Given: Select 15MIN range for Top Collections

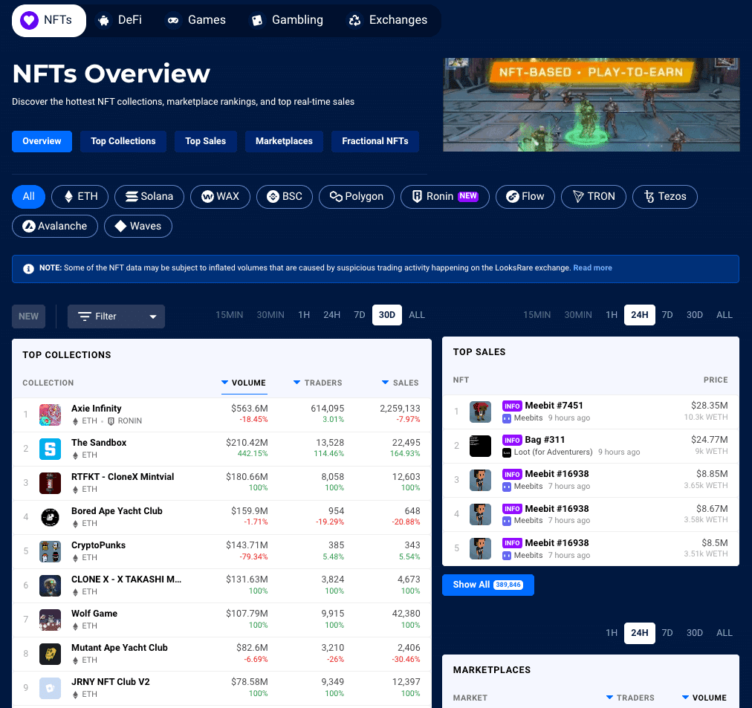Looking at the screenshot, I should coord(230,315).
